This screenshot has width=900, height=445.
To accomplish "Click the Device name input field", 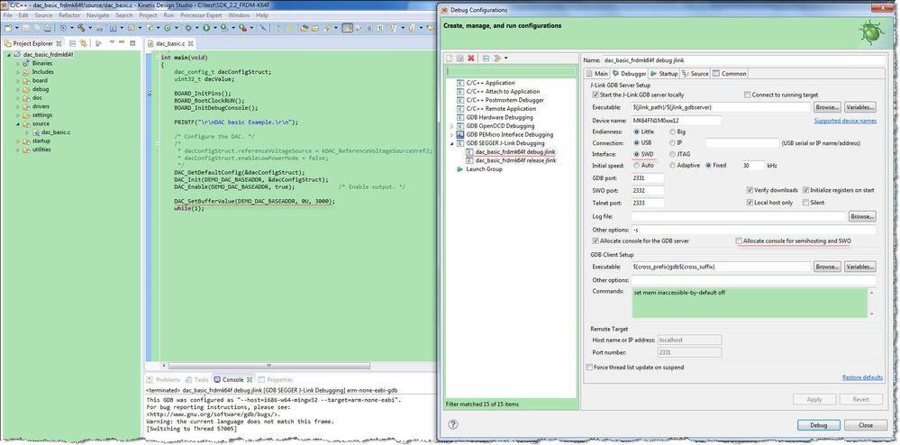I will (677, 121).
